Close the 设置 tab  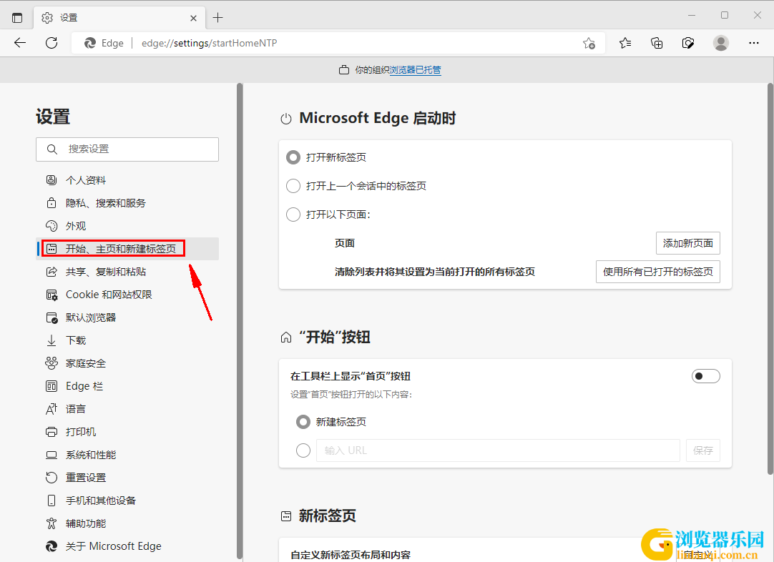193,19
